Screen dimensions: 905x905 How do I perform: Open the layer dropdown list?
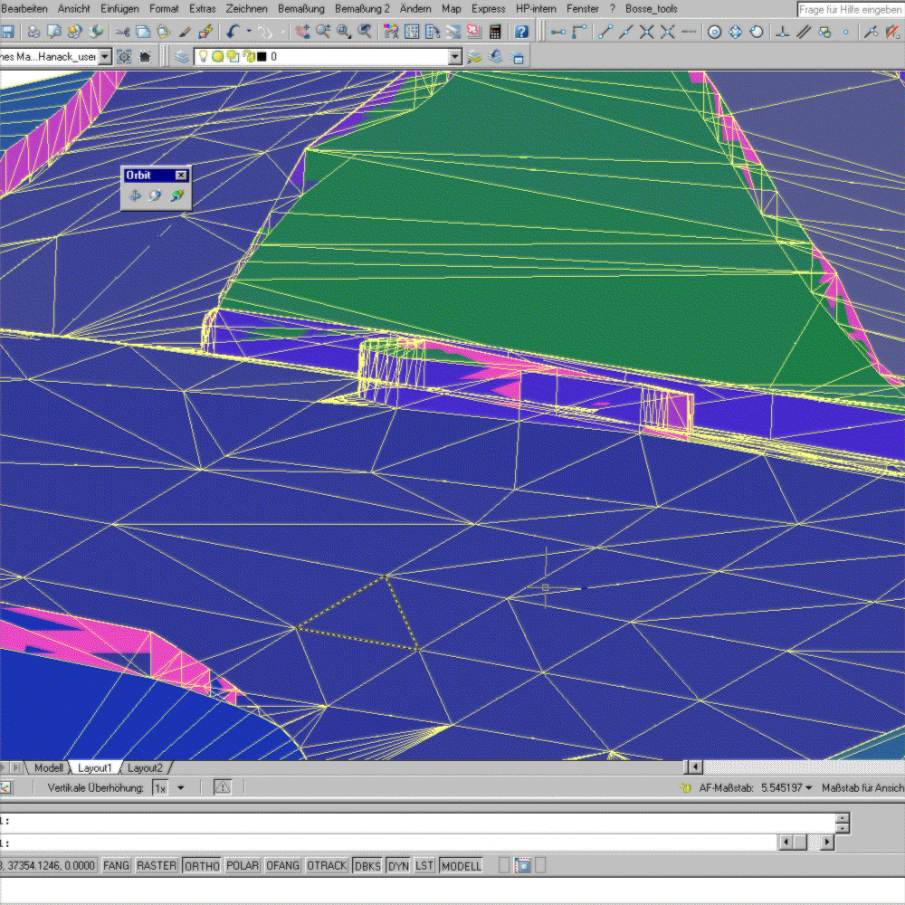[455, 56]
